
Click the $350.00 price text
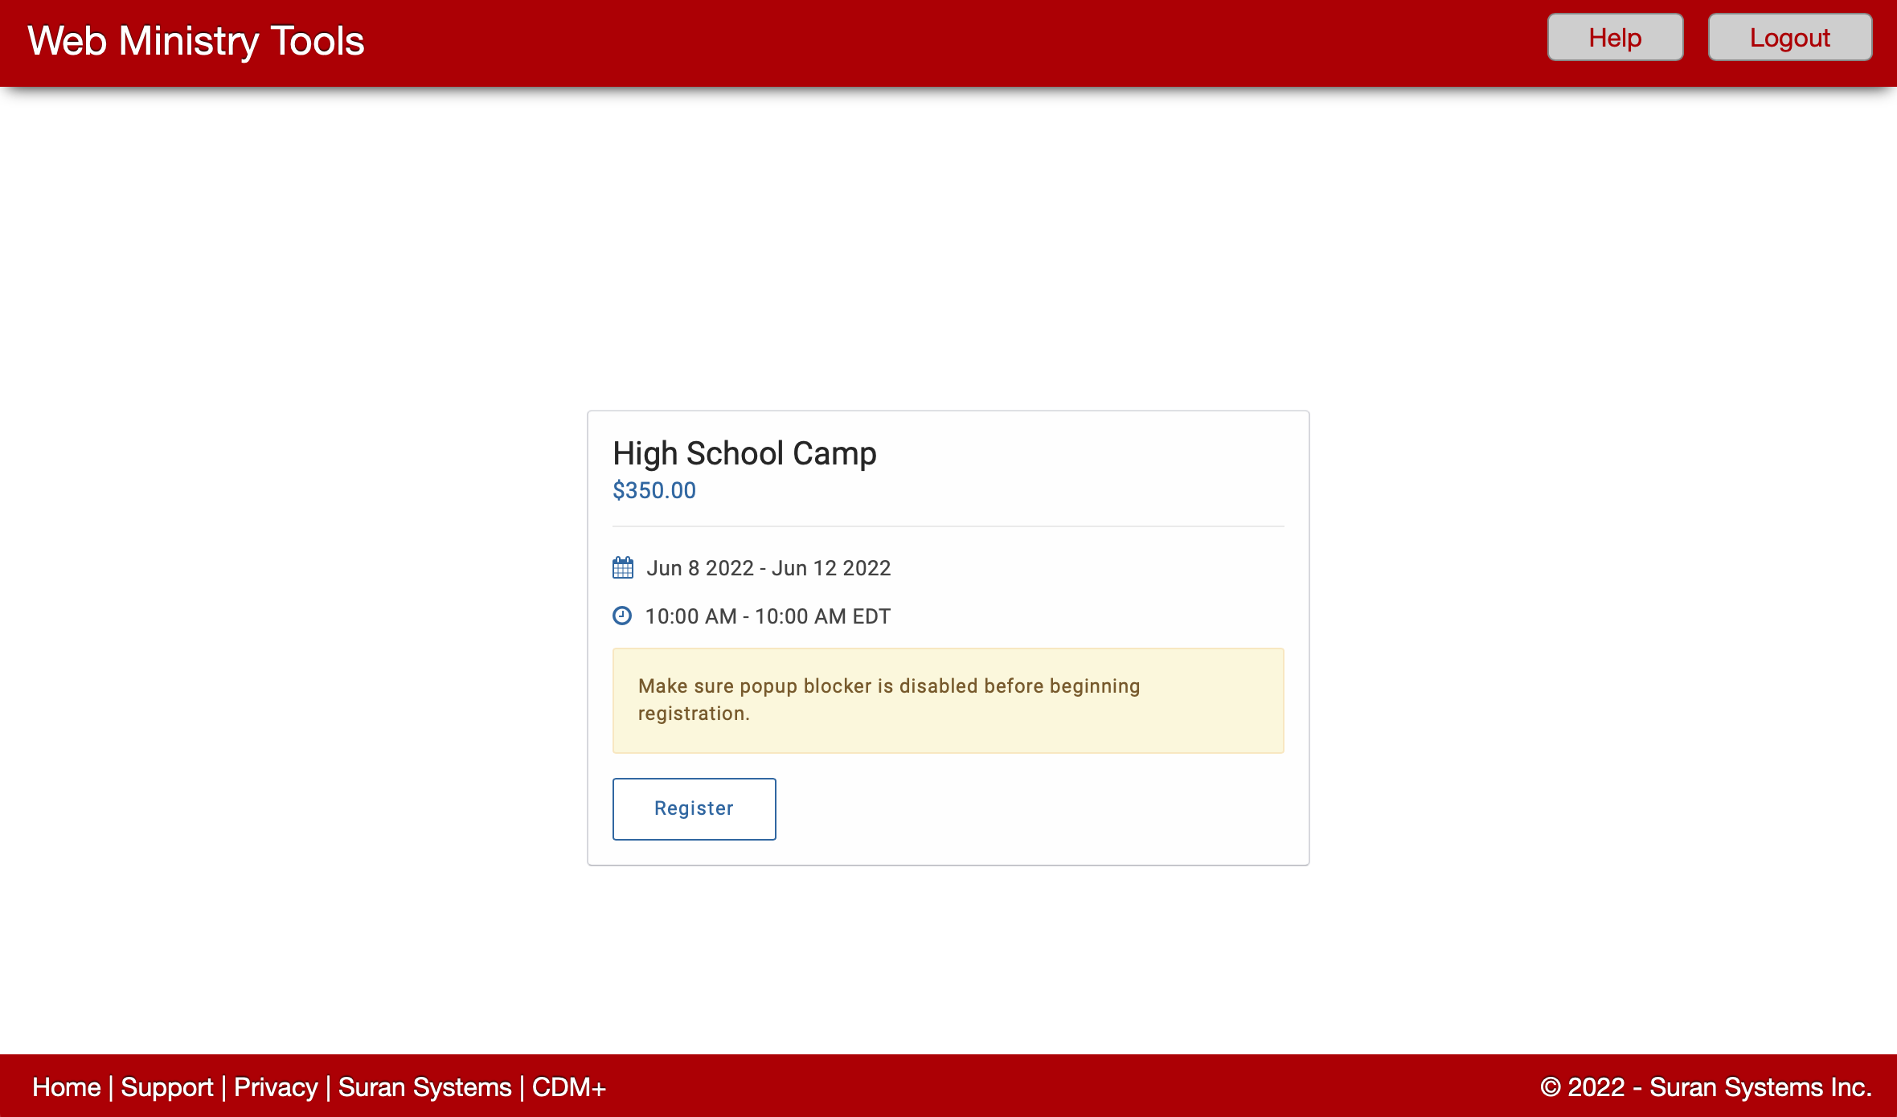click(654, 490)
